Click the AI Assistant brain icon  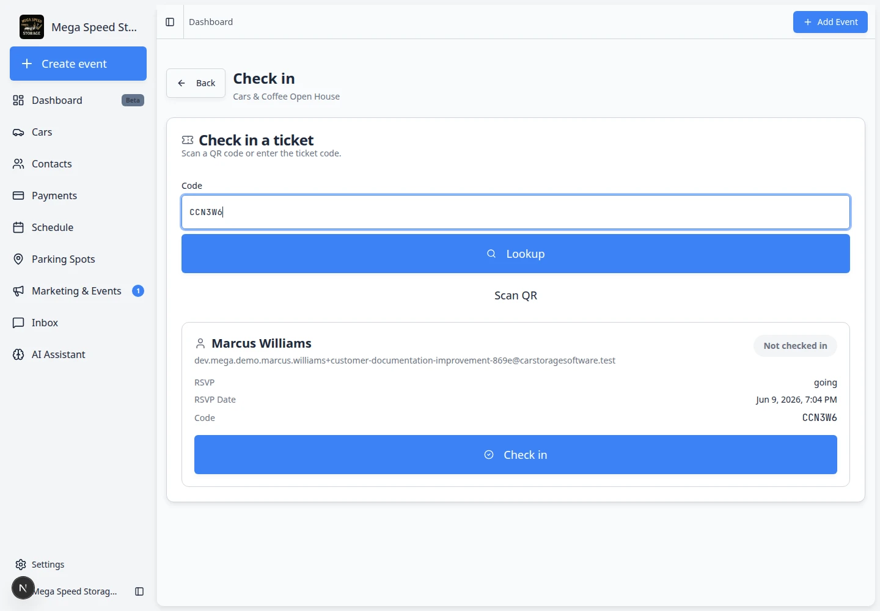pos(18,354)
